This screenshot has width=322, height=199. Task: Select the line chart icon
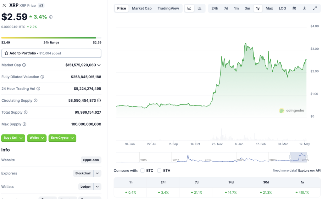click(190, 8)
